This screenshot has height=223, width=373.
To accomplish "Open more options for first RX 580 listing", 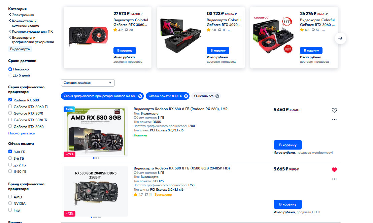I will [334, 120].
